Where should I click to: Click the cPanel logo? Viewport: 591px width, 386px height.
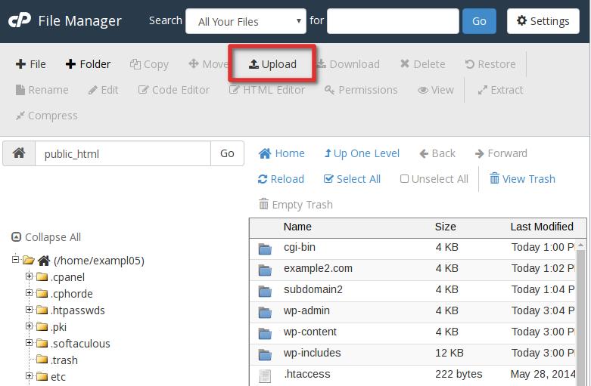point(19,20)
